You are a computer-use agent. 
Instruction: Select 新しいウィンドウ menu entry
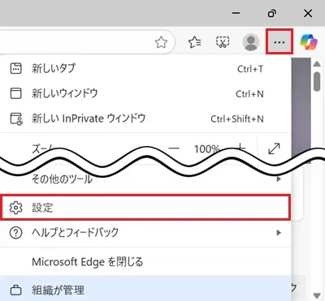[145, 93]
